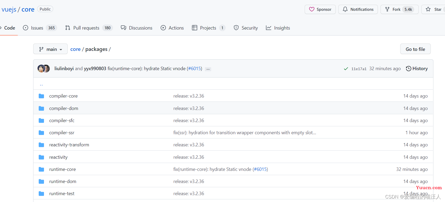Click the folder icon for compiler-core
445x202 pixels.
point(41,96)
